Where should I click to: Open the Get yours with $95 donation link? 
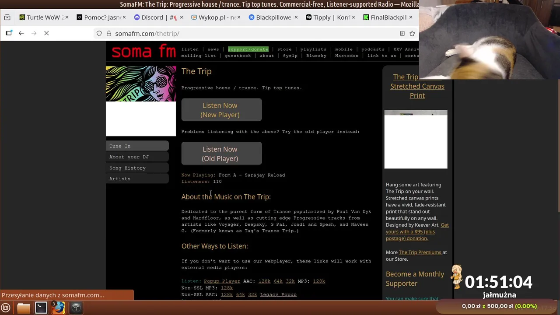pos(417,231)
